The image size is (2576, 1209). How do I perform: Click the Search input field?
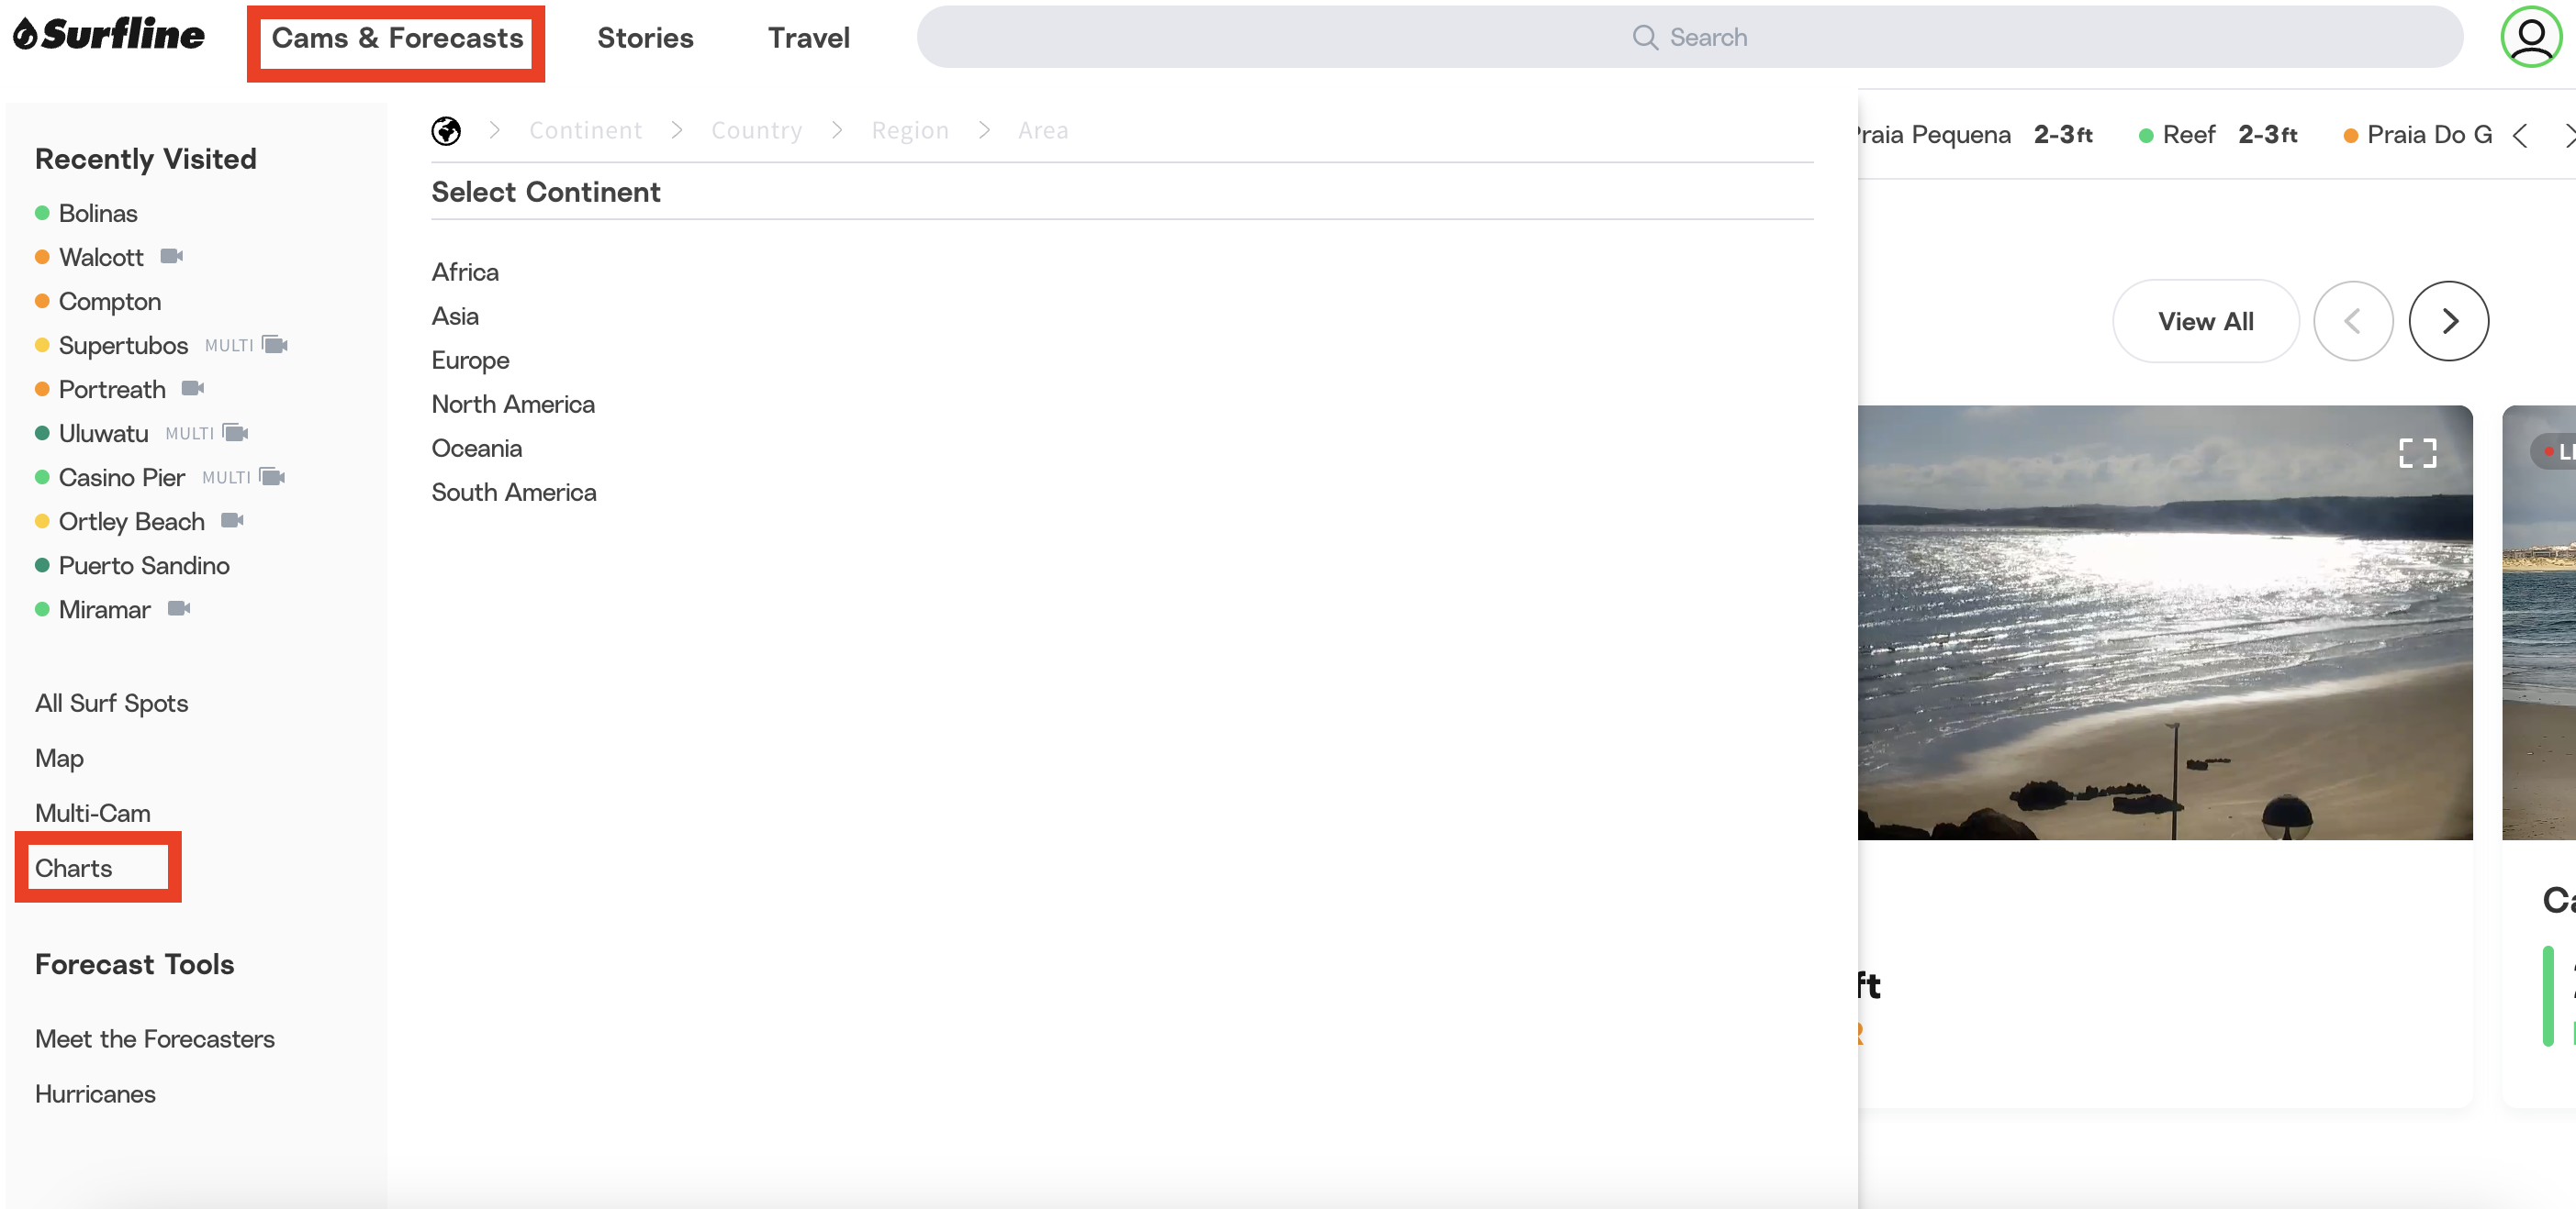(x=1689, y=37)
